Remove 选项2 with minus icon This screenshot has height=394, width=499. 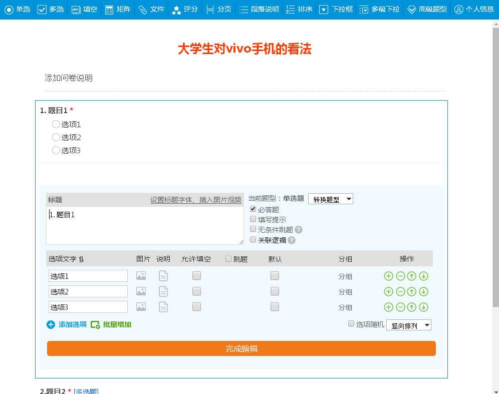pos(400,291)
